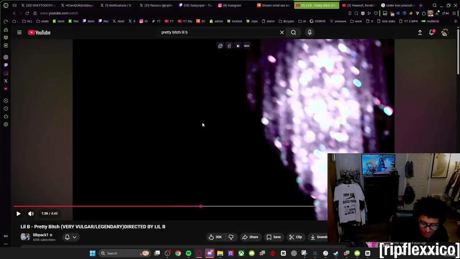
Task: Open the tab search magnifier in title bar
Action: (434, 5)
